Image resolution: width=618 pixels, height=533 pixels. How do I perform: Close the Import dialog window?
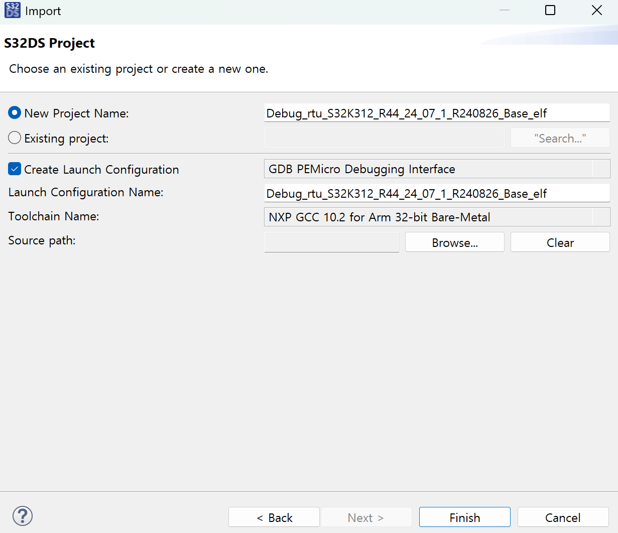(x=597, y=10)
